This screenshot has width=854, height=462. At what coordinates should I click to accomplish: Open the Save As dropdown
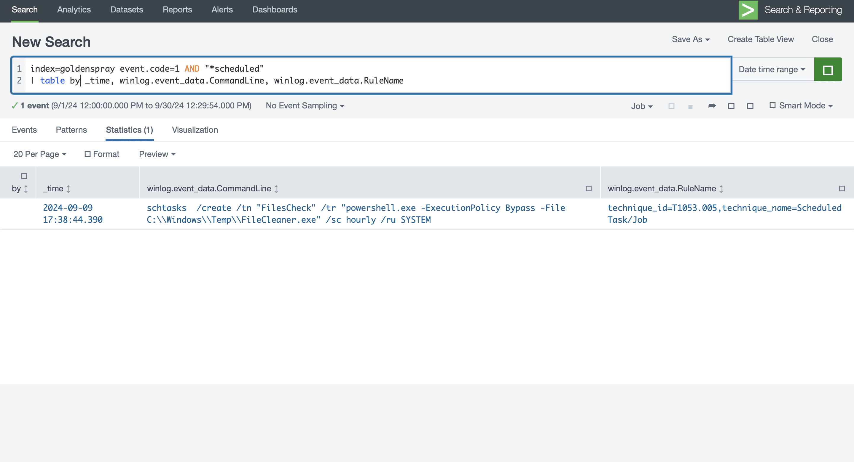pos(691,39)
